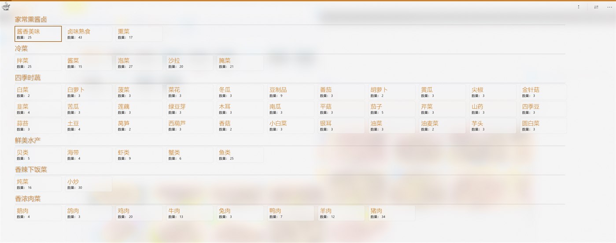This screenshot has height=243, width=616.
Task: Open the horizontal ellipsis more menu
Action: coord(609,7)
